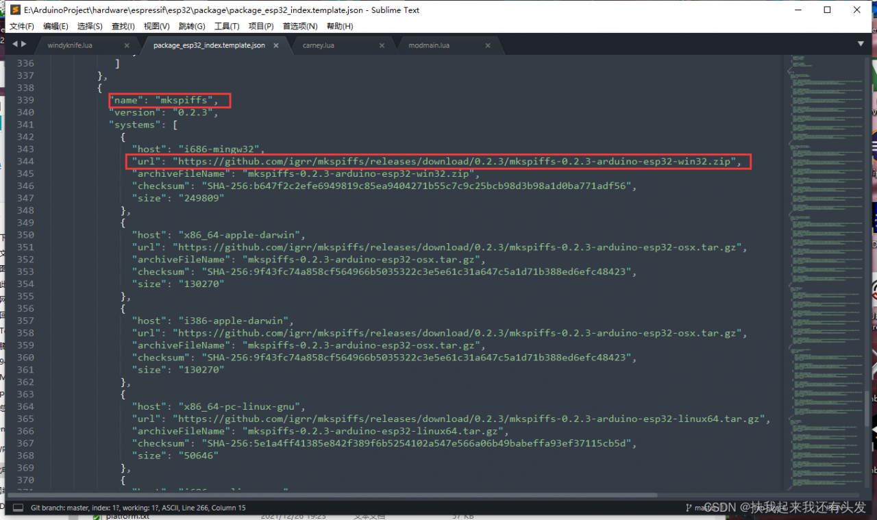Close the windyknife.lua tab
The height and width of the screenshot is (520, 877).
(127, 46)
